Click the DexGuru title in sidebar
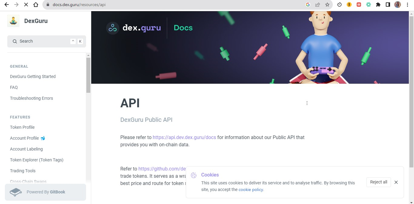This screenshot has width=414, height=204. tap(36, 21)
